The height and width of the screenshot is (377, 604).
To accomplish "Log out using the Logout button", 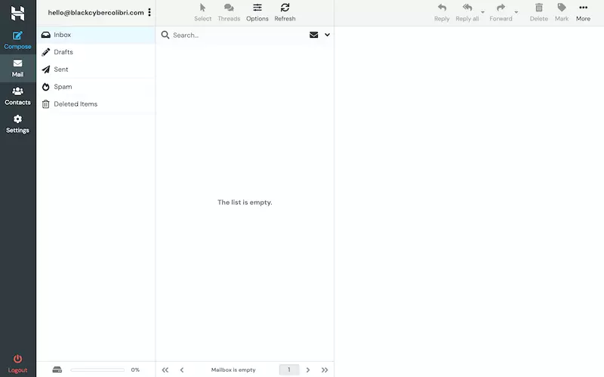I will 17,364.
